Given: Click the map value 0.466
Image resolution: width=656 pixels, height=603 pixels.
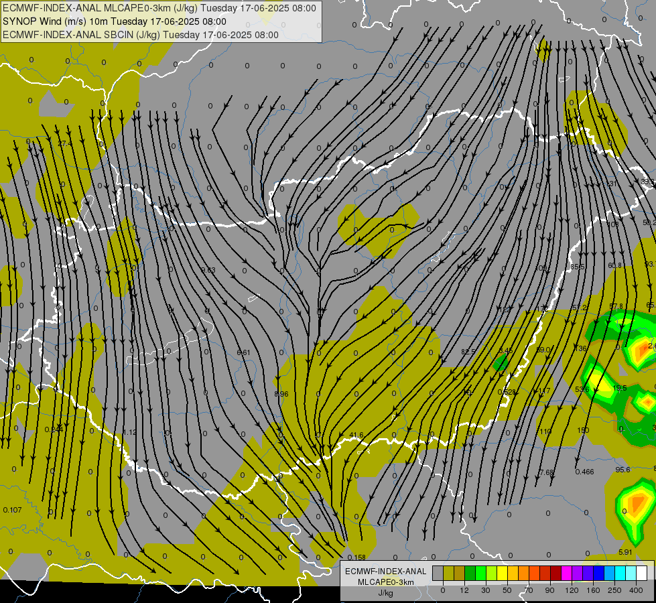Looking at the screenshot, I should pyautogui.click(x=584, y=472).
